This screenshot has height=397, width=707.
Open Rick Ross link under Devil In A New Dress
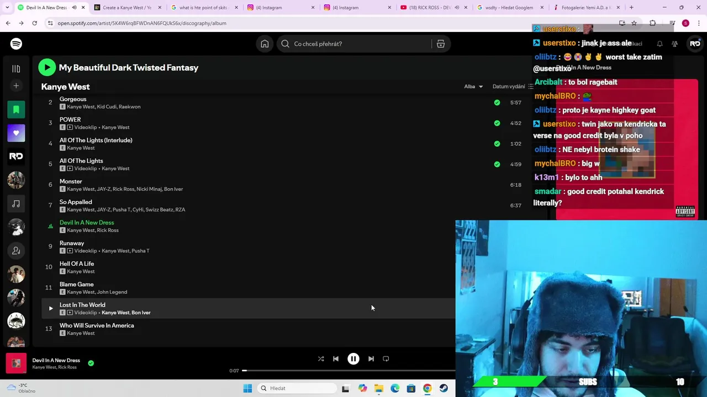tap(108, 230)
